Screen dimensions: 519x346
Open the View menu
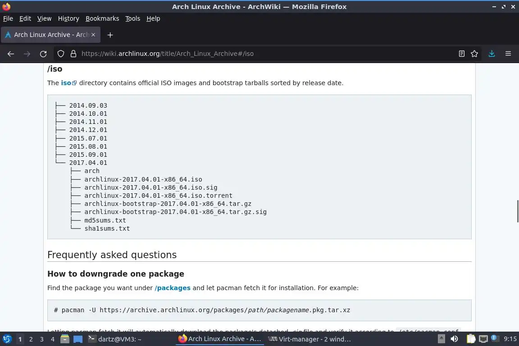(x=44, y=18)
